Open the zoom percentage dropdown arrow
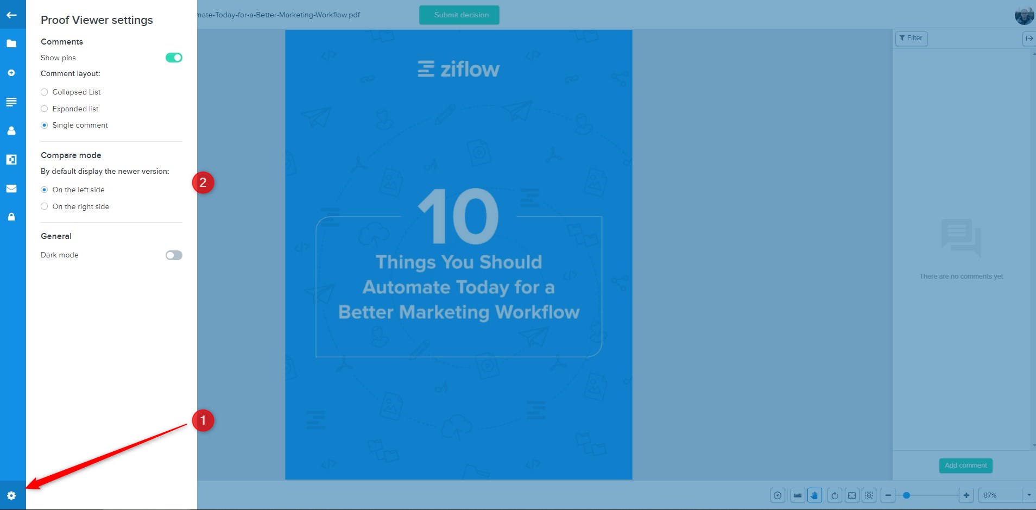Screen dimensions: 1036x510 [1028, 495]
